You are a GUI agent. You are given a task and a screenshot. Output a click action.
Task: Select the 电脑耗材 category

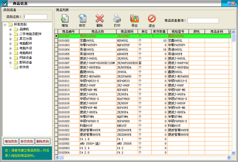[x=26, y=53]
